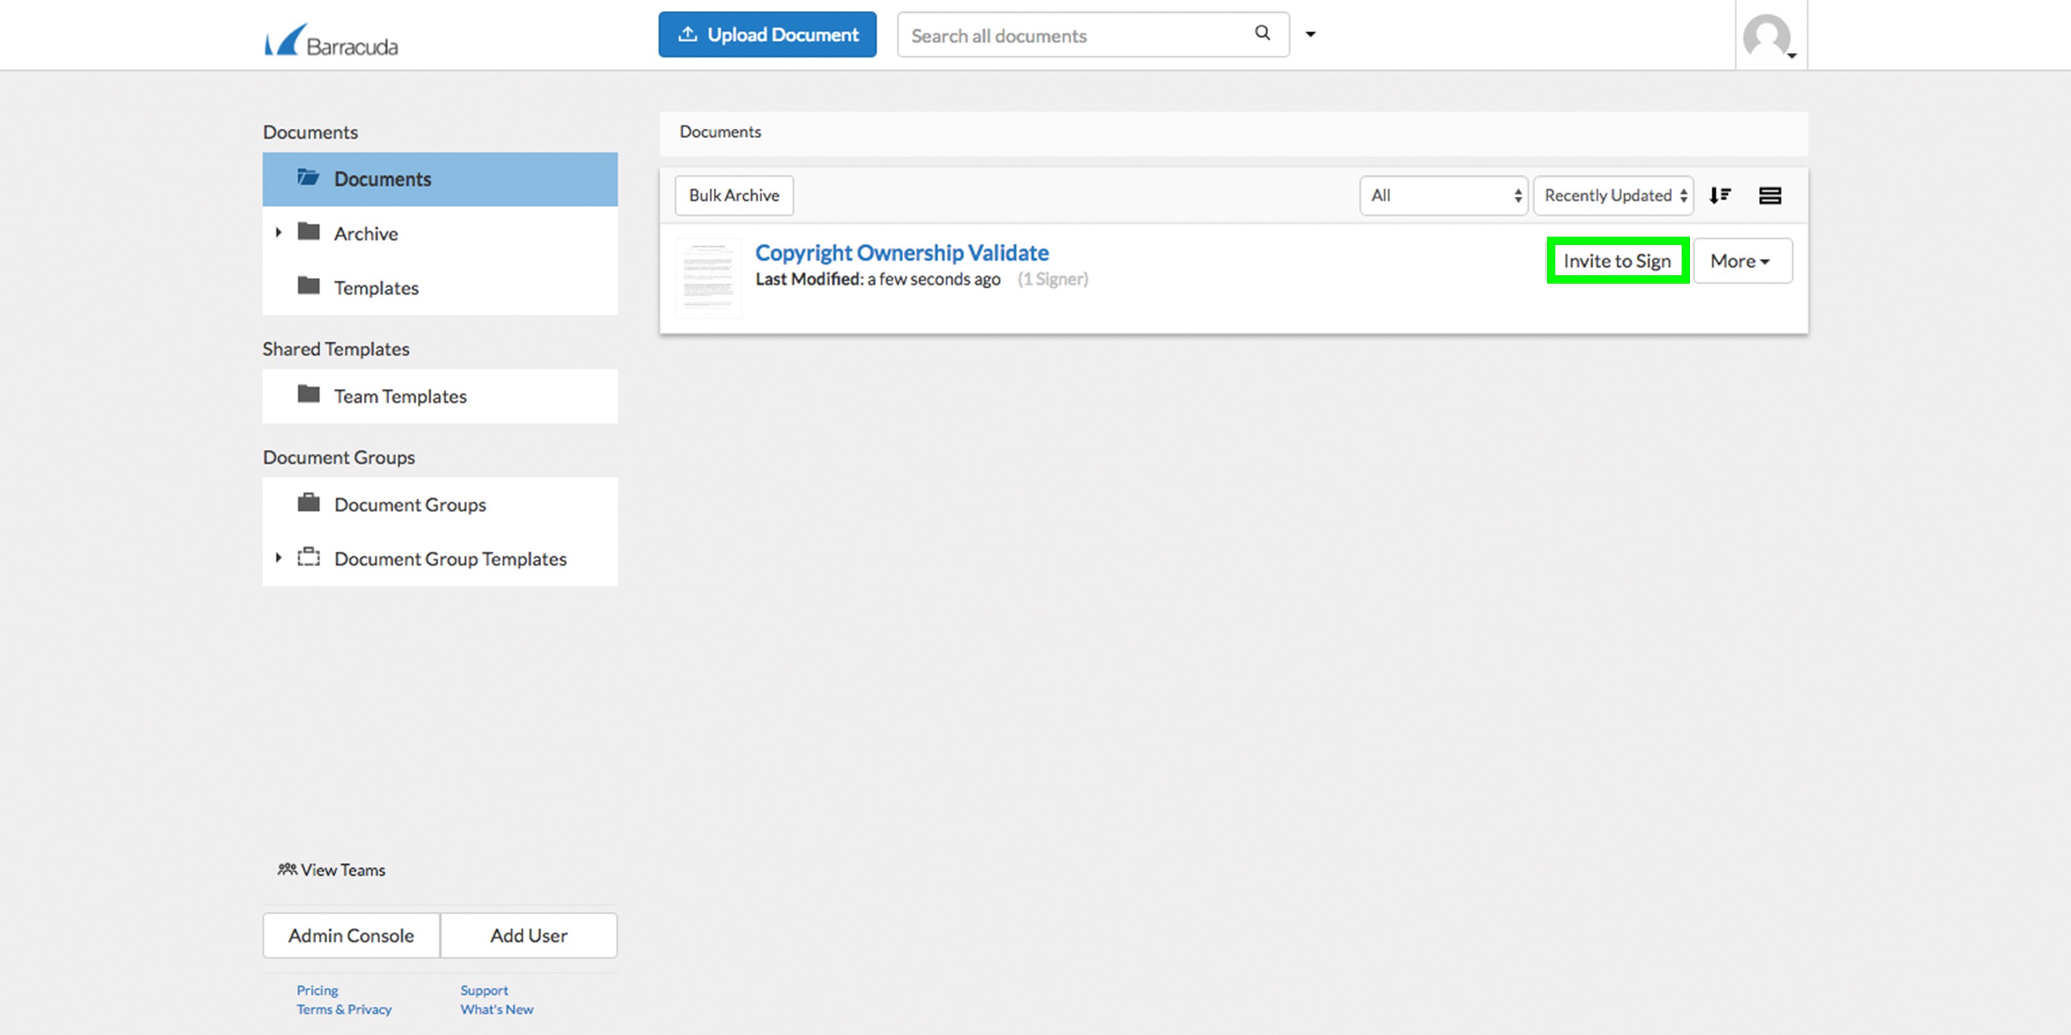Screen dimensions: 2071x1035
Task: Click the document preview thumbnail
Action: (708, 278)
